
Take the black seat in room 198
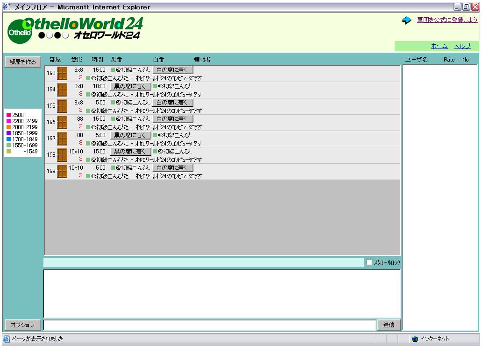(x=131, y=152)
